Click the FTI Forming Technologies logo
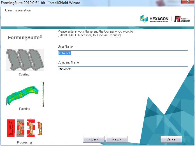195x146 pixels. [182, 19]
